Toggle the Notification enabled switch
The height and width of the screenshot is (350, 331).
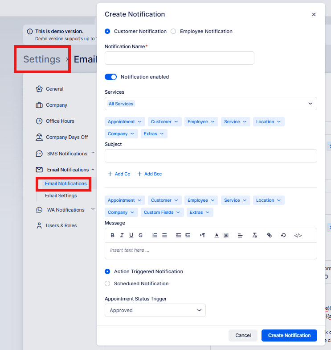(x=110, y=77)
